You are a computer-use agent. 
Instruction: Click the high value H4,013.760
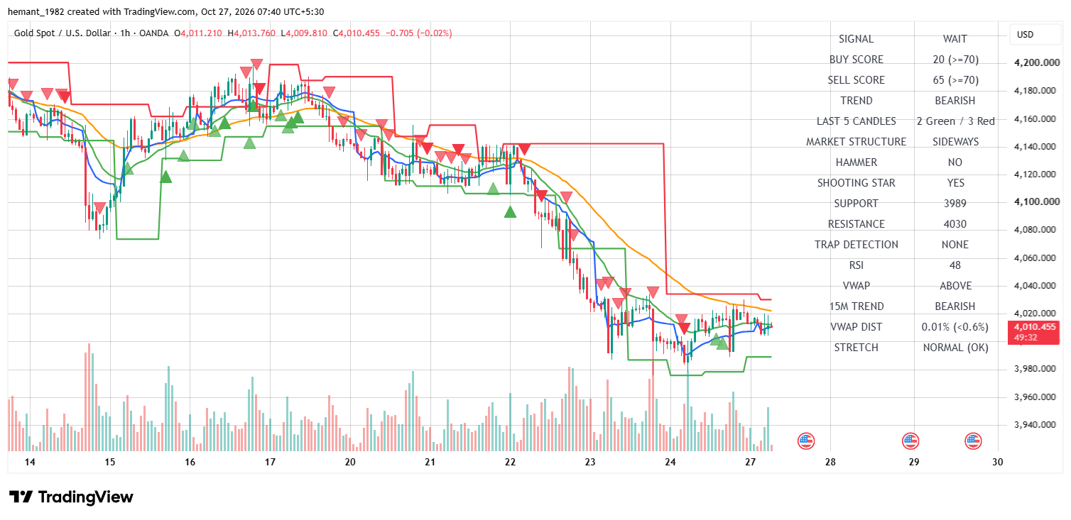pyautogui.click(x=251, y=33)
